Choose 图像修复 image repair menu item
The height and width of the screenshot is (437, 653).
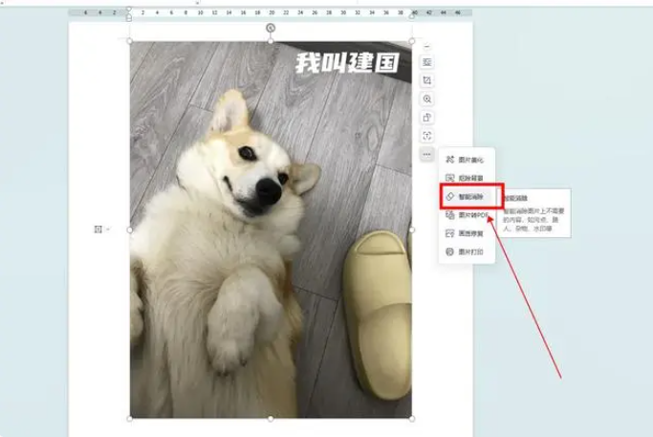[467, 233]
